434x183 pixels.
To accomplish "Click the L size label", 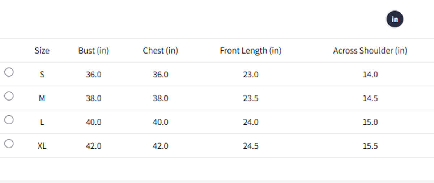I will pos(42,122).
